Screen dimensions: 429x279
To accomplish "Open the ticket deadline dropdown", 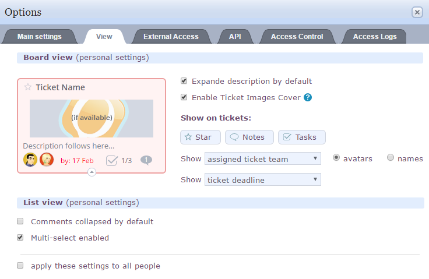I will [263, 180].
